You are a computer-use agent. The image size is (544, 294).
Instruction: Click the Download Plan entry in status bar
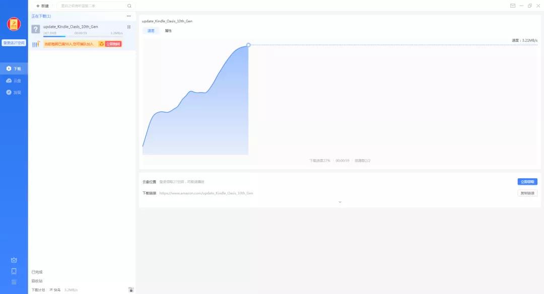pyautogui.click(x=38, y=290)
